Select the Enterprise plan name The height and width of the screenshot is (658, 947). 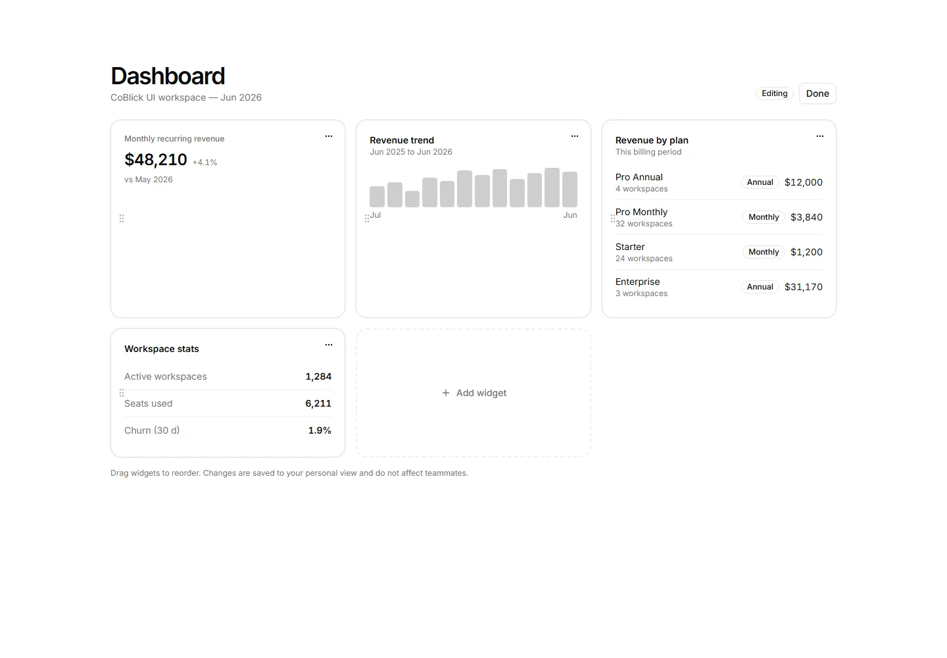coord(637,282)
